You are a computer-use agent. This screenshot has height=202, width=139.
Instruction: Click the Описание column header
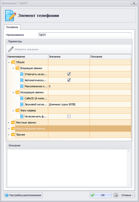110,57
